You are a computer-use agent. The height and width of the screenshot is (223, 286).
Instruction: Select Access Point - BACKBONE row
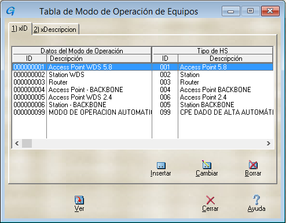pos(143,90)
